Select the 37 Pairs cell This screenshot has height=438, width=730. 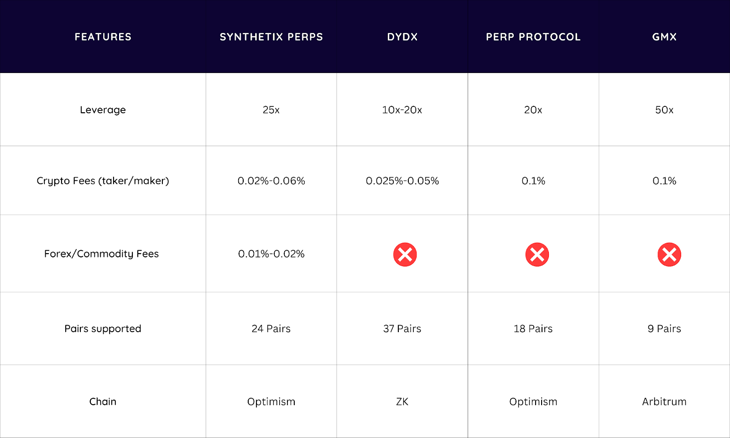click(x=402, y=329)
